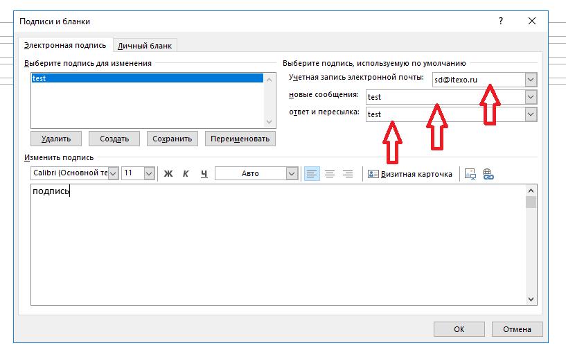
Task: Switch to the Личный бланк tab
Action: (x=145, y=46)
